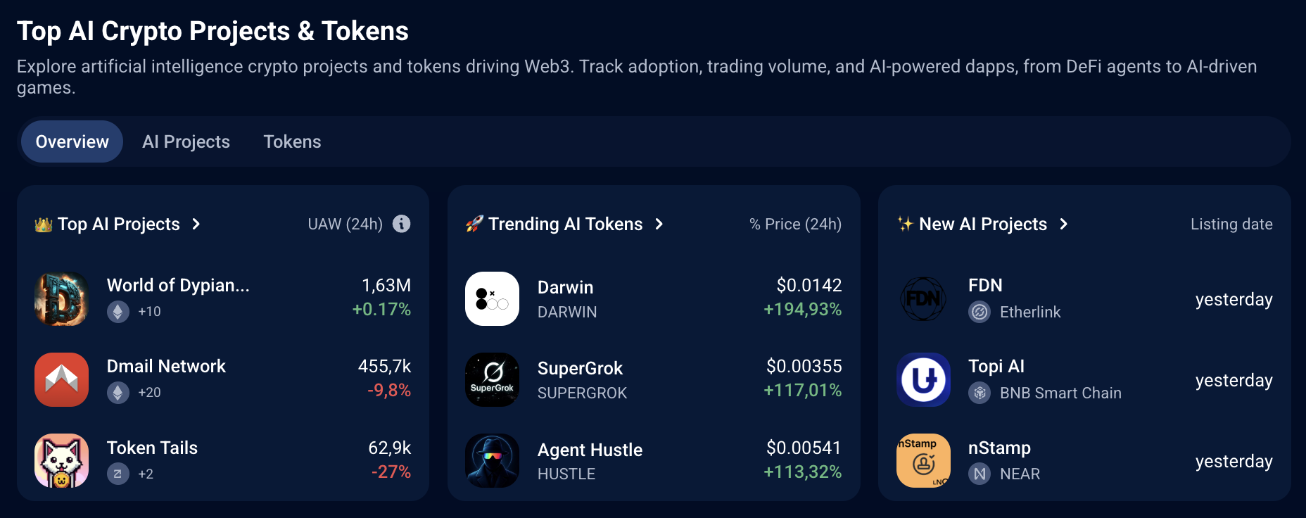Click the SuperGrok token logo
The height and width of the screenshot is (518, 1306).
(492, 379)
